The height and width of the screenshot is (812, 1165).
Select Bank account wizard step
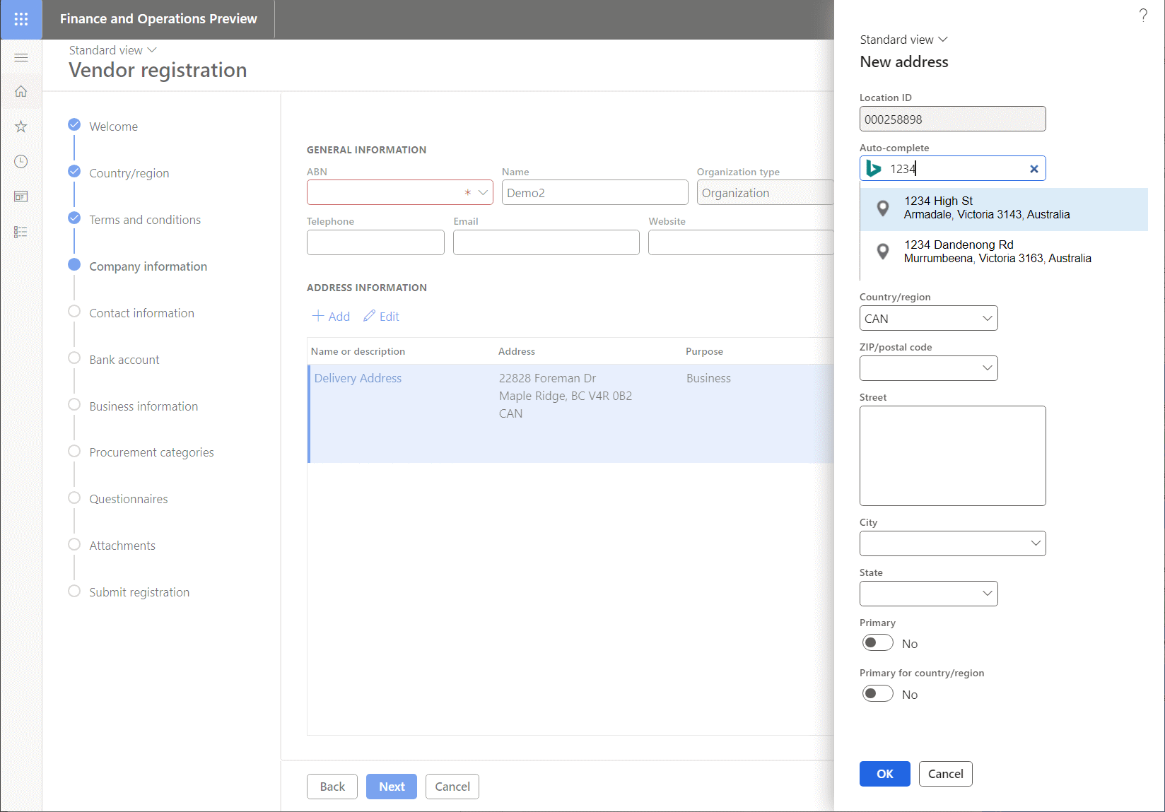[x=124, y=360]
